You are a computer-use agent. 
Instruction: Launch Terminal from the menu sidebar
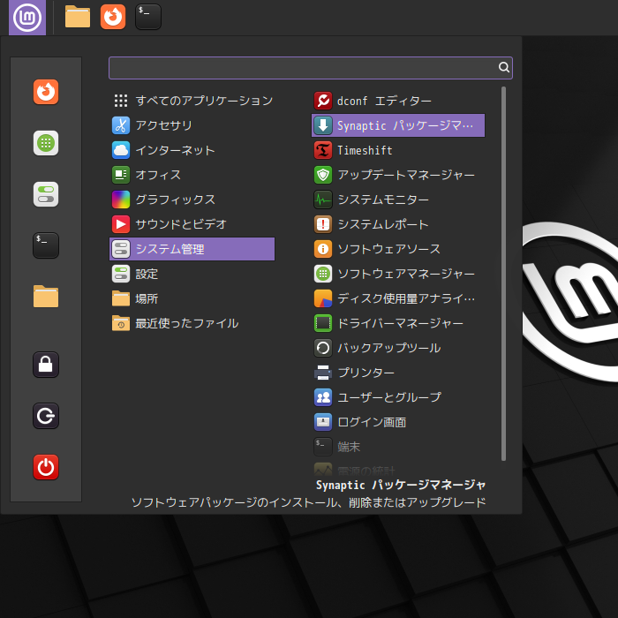(46, 245)
